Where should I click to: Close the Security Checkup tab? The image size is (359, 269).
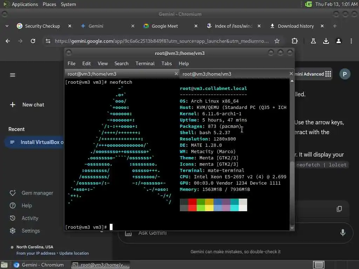click(x=70, y=26)
